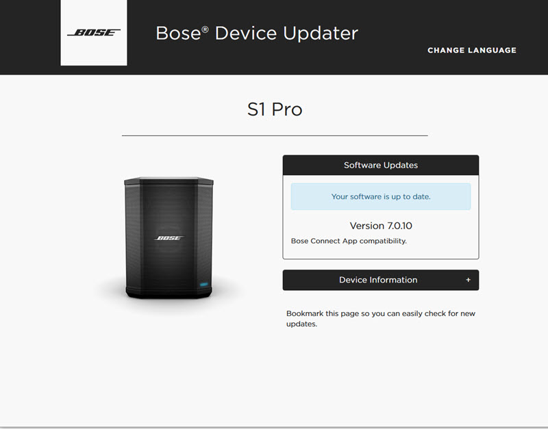Click the Bose Connect App compatibility note

tap(349, 241)
